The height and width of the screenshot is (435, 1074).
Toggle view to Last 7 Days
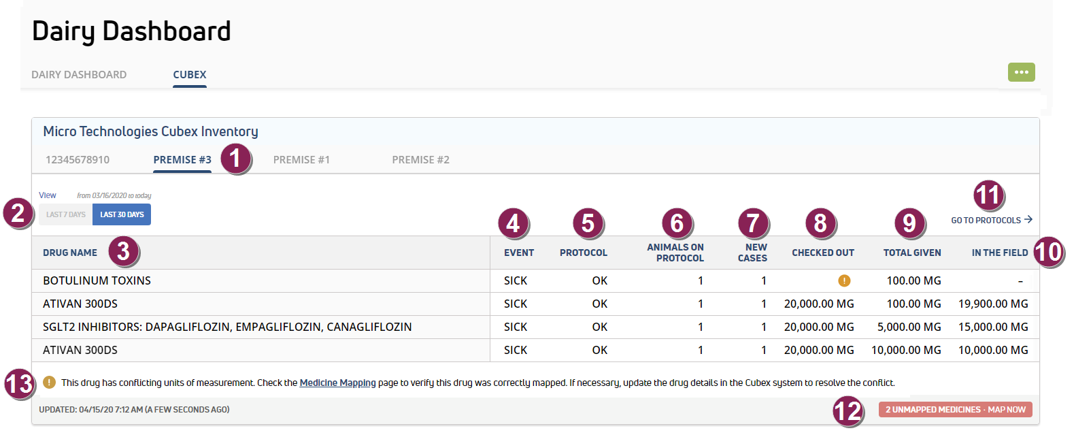pyautogui.click(x=65, y=214)
